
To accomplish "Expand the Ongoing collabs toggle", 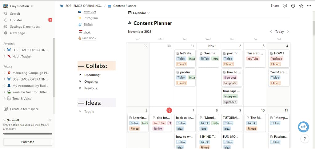I will pos(81,81).
